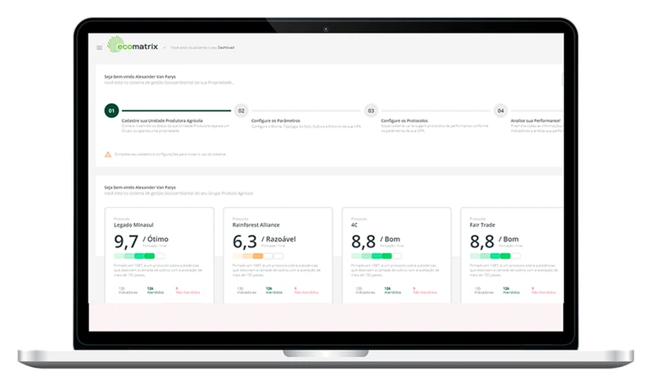655x385 pixels.
Task: Select step 04 circle
Action: [500, 111]
